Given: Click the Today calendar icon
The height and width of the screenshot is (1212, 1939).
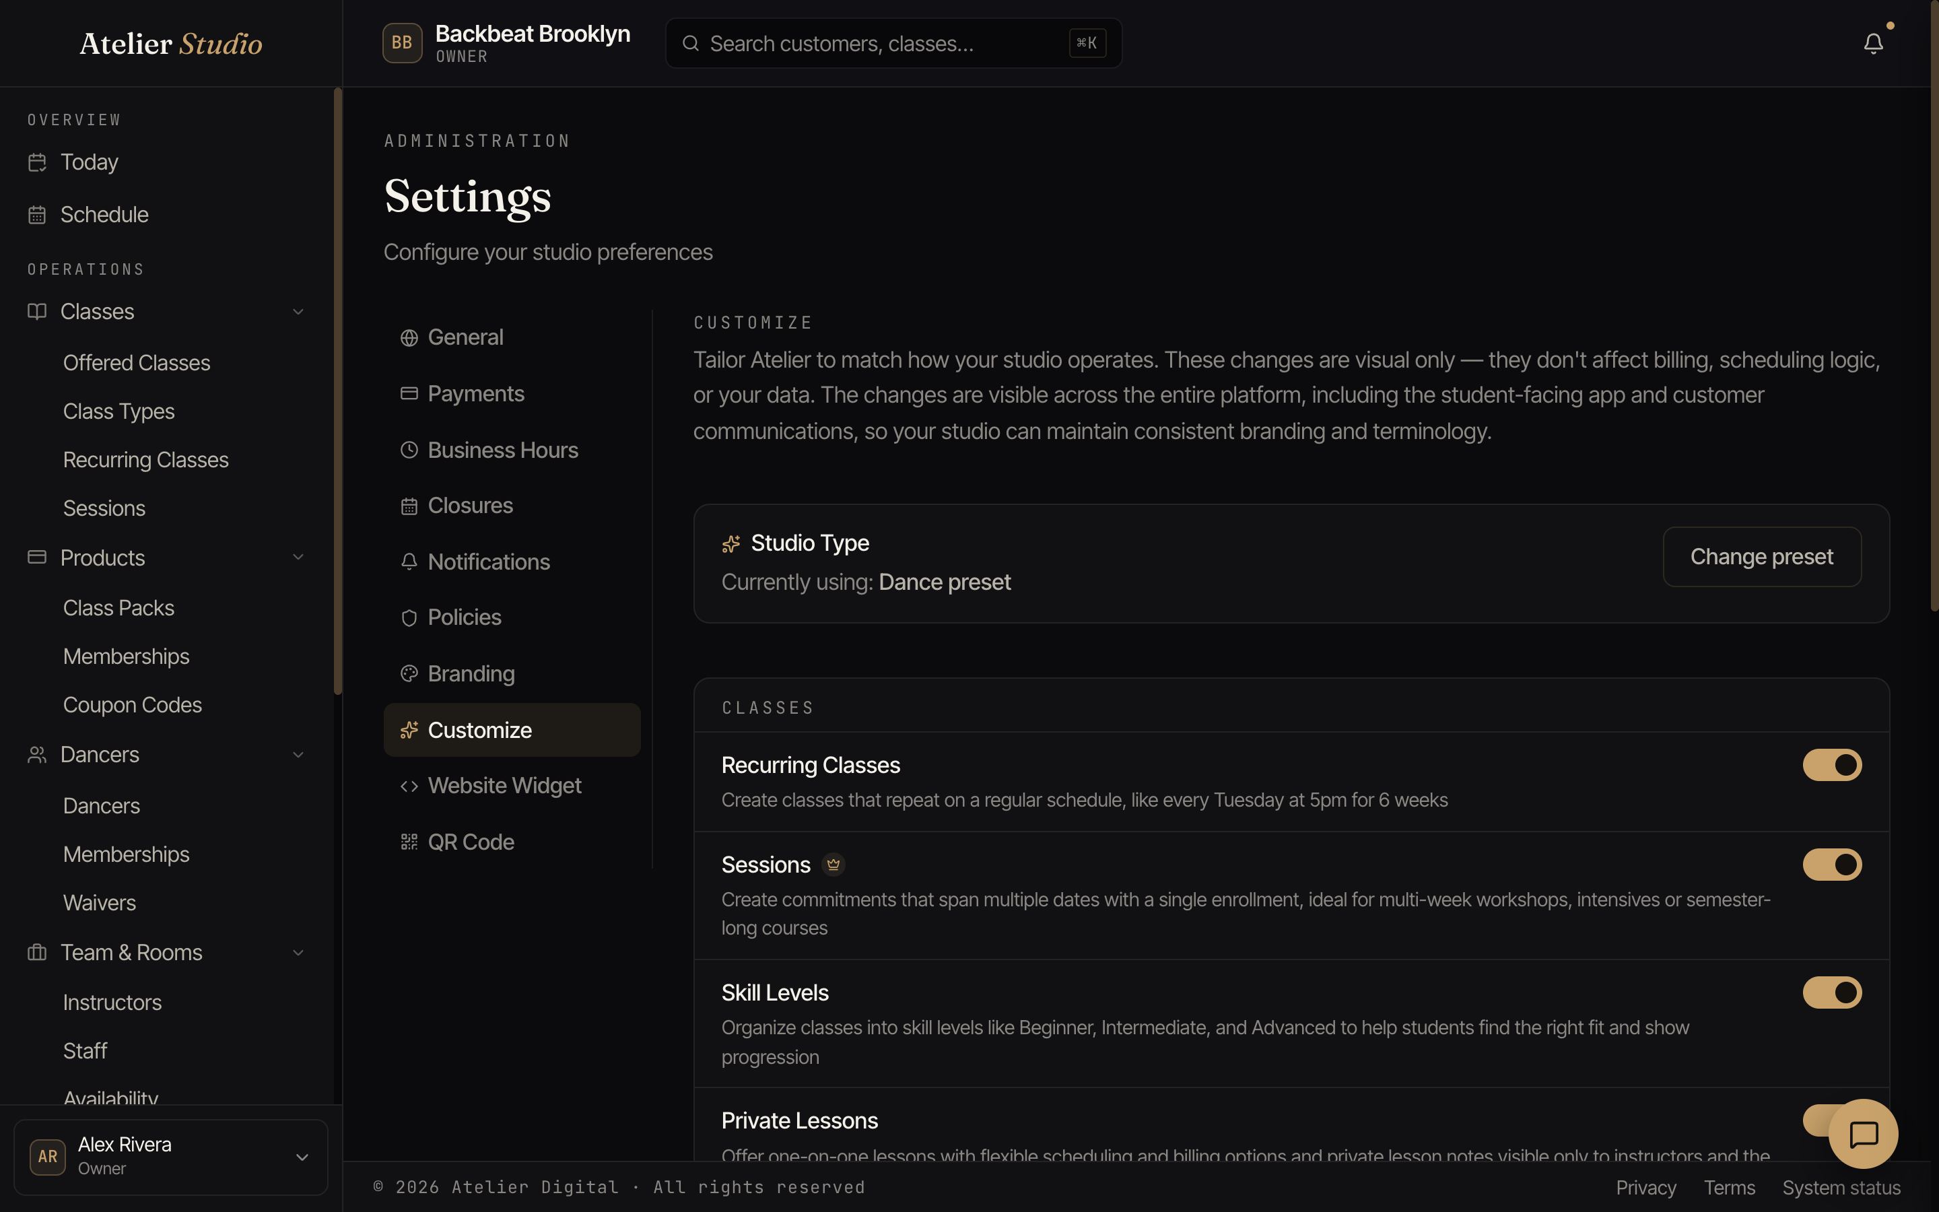Looking at the screenshot, I should click(x=37, y=162).
